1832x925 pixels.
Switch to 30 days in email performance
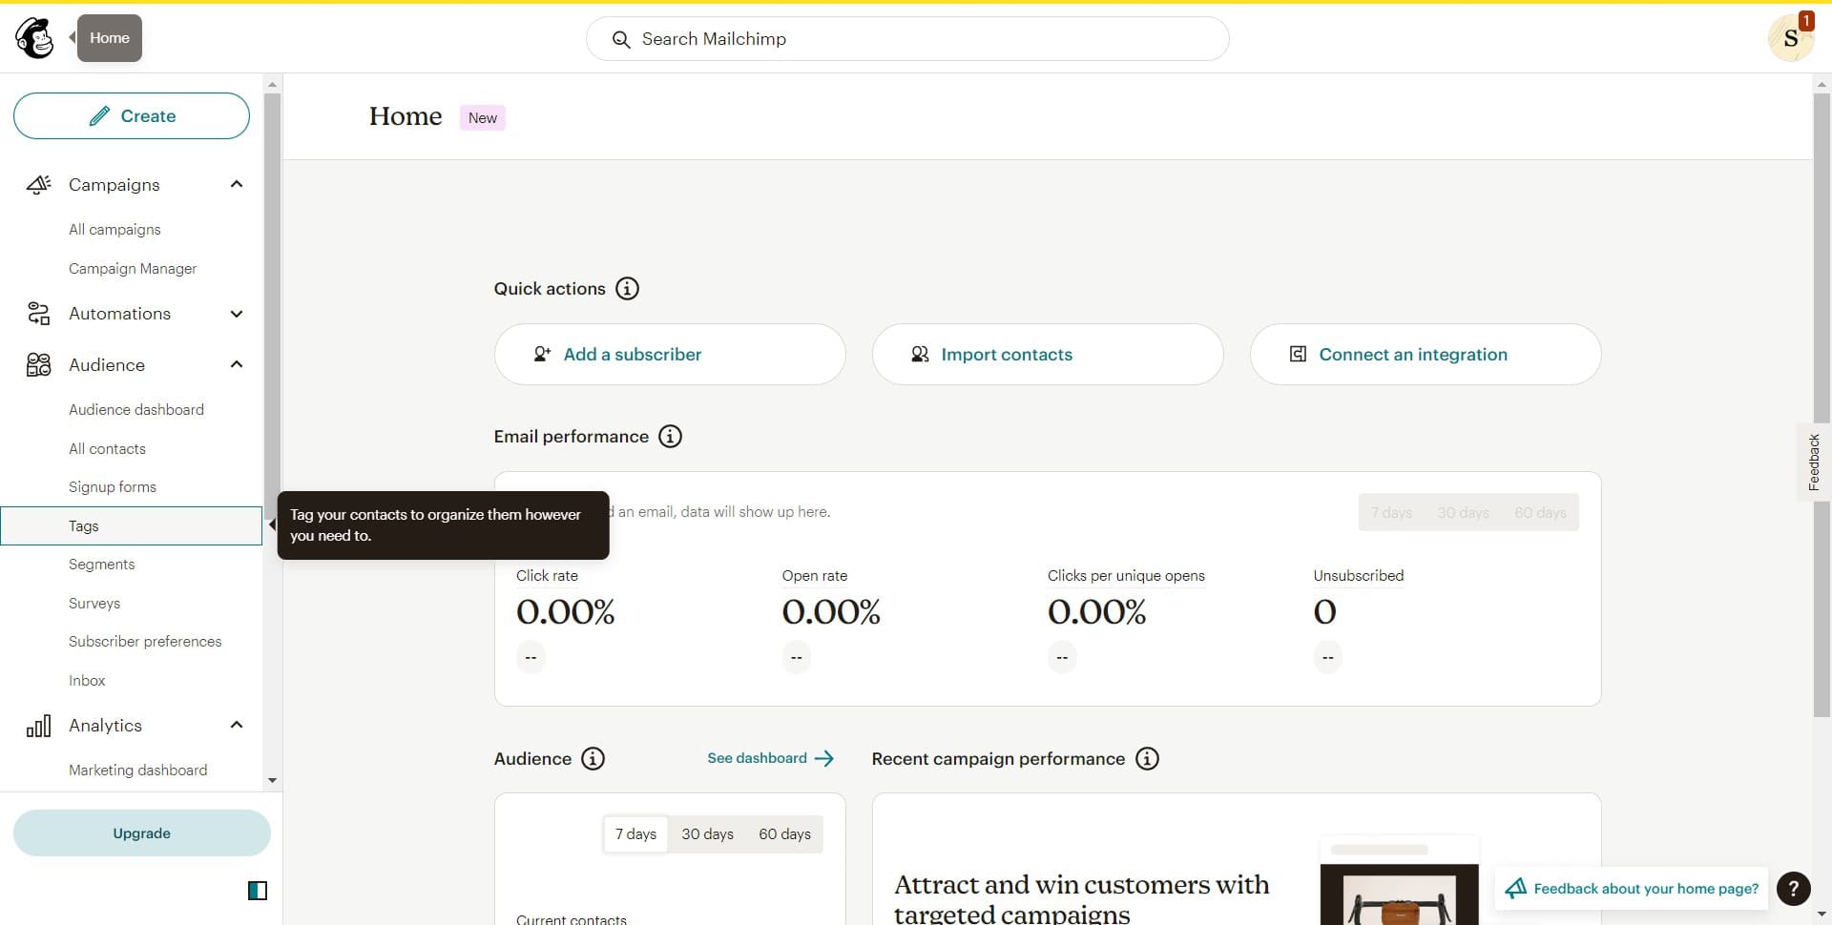[1463, 512]
